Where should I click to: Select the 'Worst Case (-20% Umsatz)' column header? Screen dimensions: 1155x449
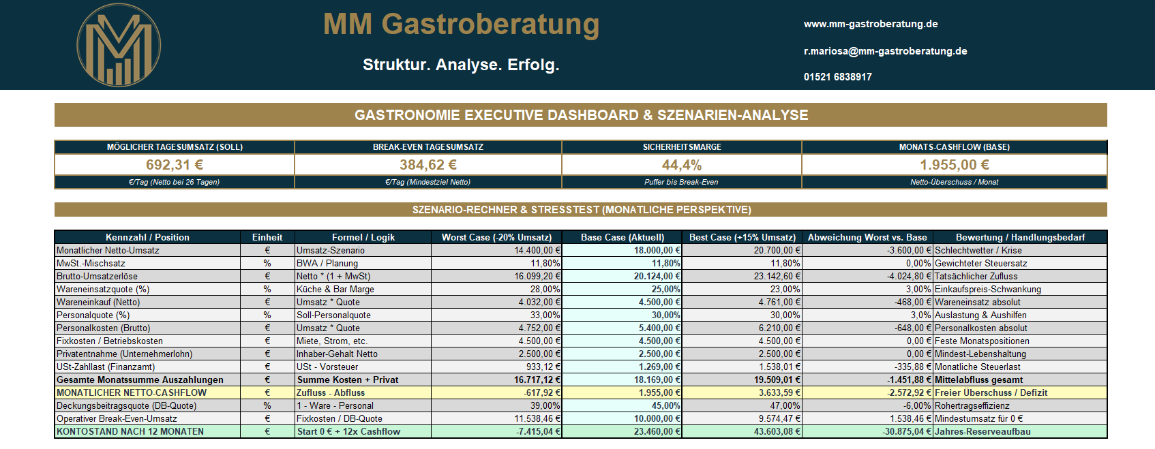point(497,237)
